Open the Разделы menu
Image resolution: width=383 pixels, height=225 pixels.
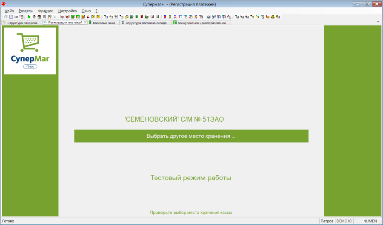(26, 11)
